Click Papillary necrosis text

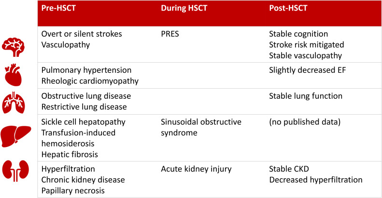[x=73, y=190]
